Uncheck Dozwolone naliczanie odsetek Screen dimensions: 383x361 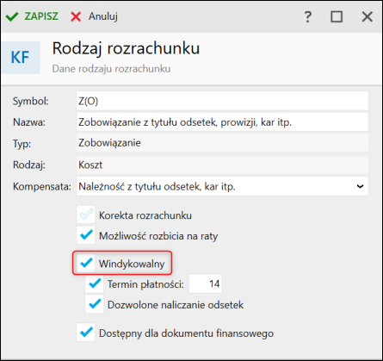click(x=95, y=304)
